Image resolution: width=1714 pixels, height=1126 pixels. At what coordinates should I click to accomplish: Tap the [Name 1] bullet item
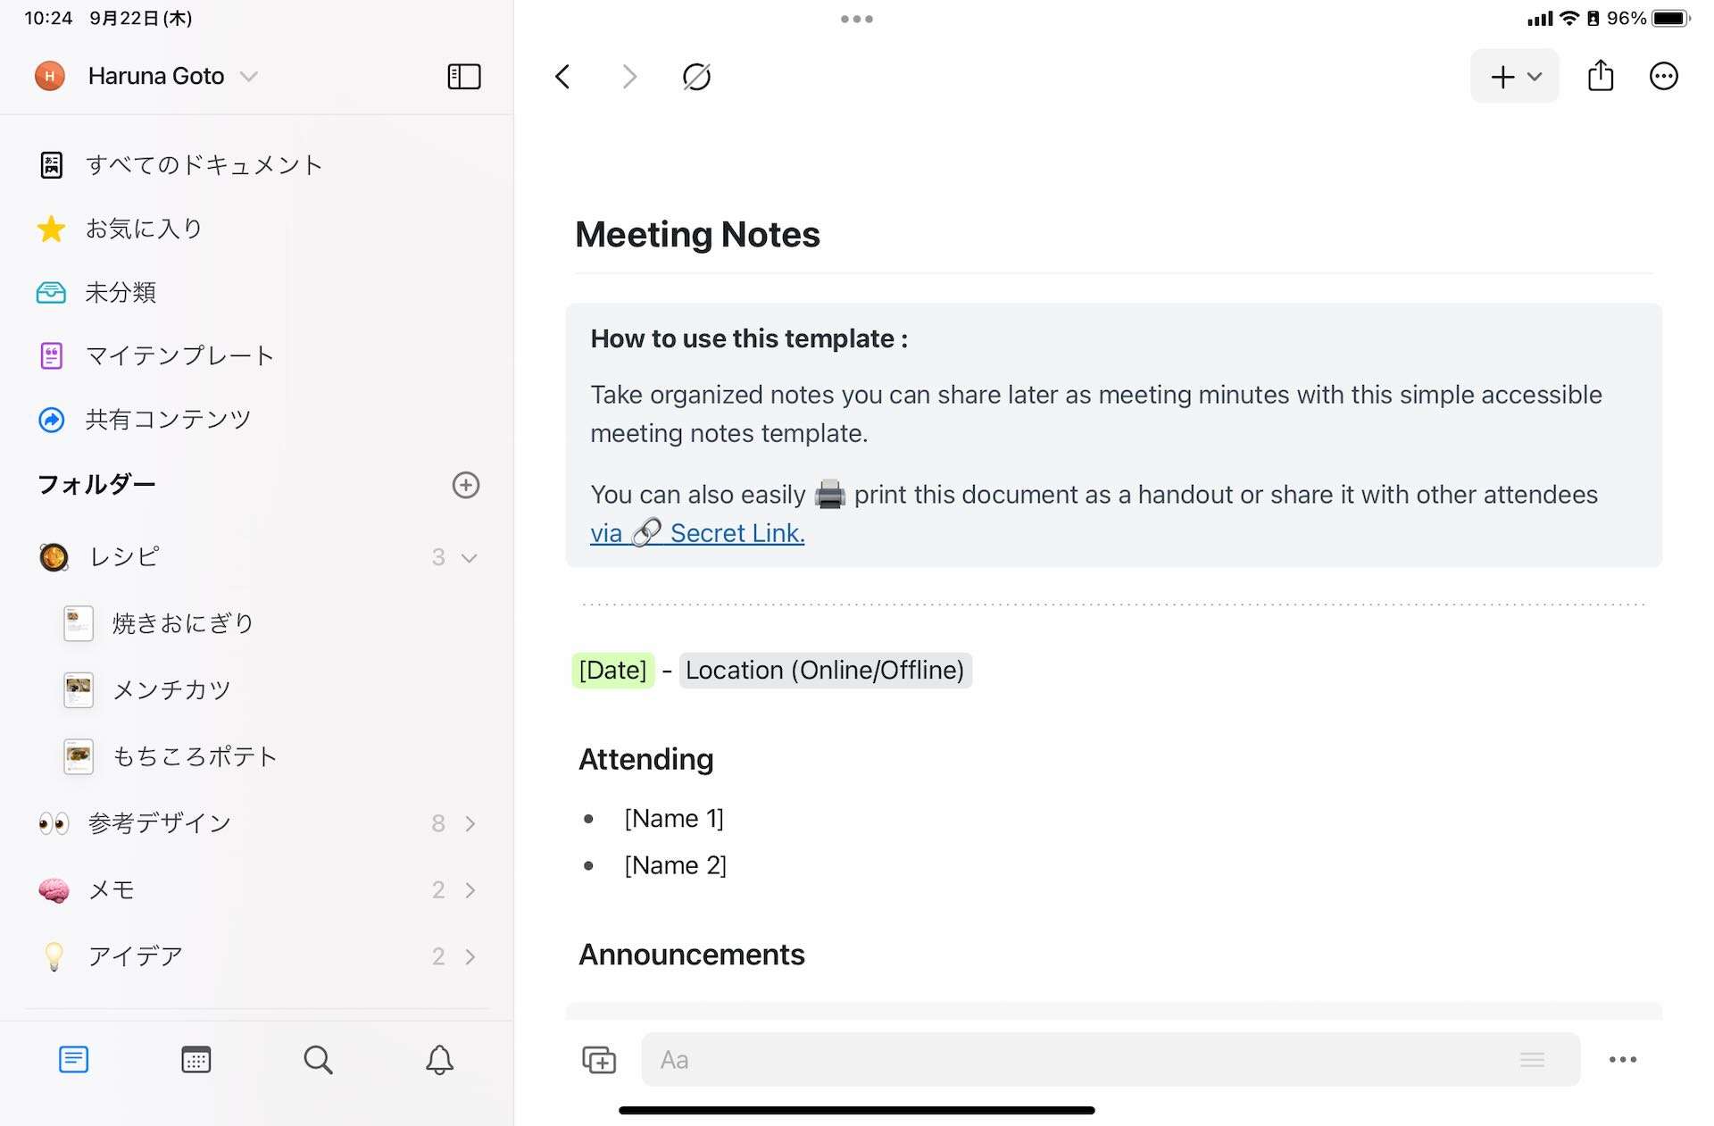(x=674, y=819)
